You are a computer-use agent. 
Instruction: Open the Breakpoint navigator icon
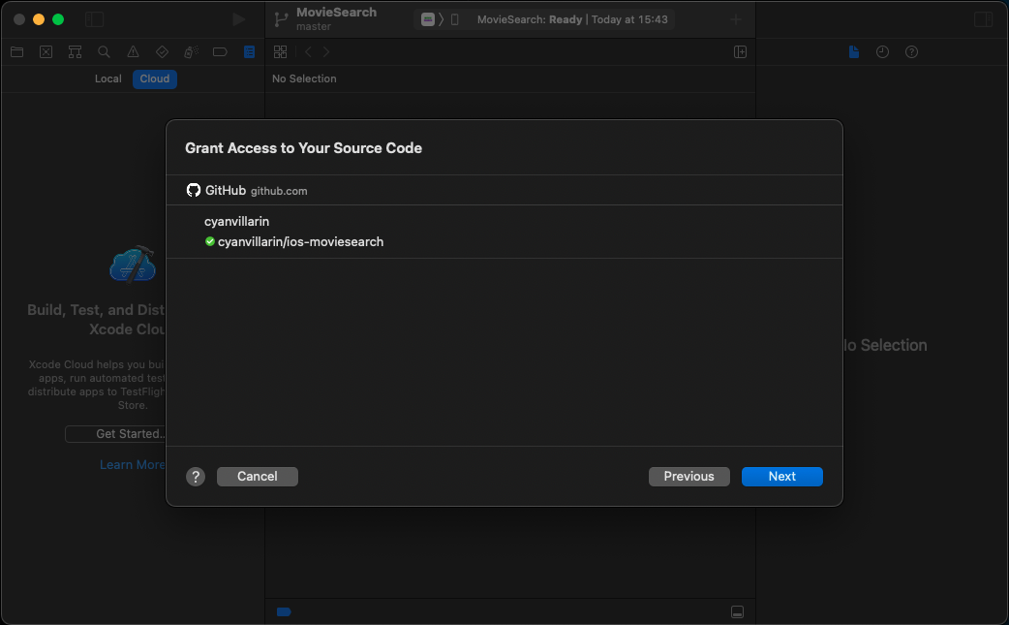(220, 52)
